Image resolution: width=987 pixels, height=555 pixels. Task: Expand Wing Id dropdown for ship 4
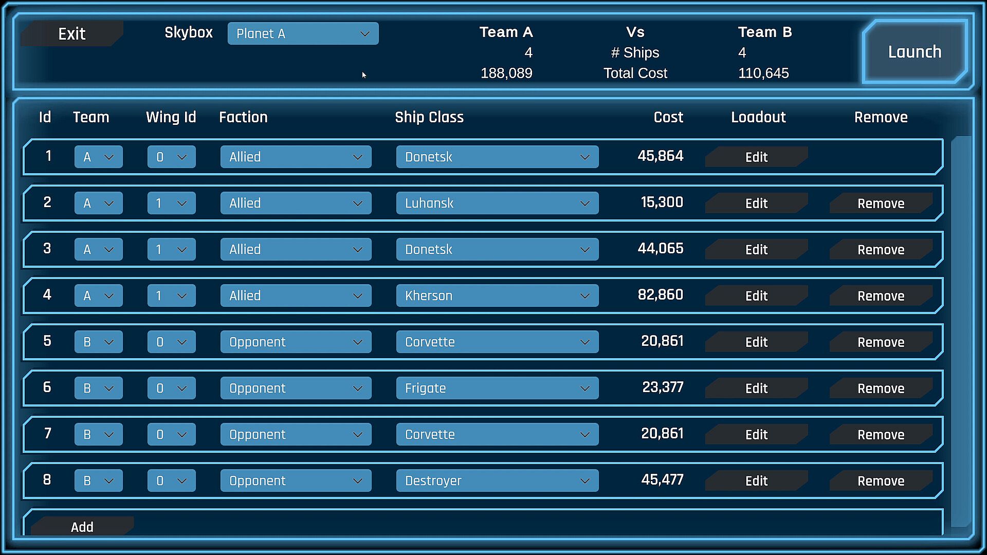coord(171,295)
